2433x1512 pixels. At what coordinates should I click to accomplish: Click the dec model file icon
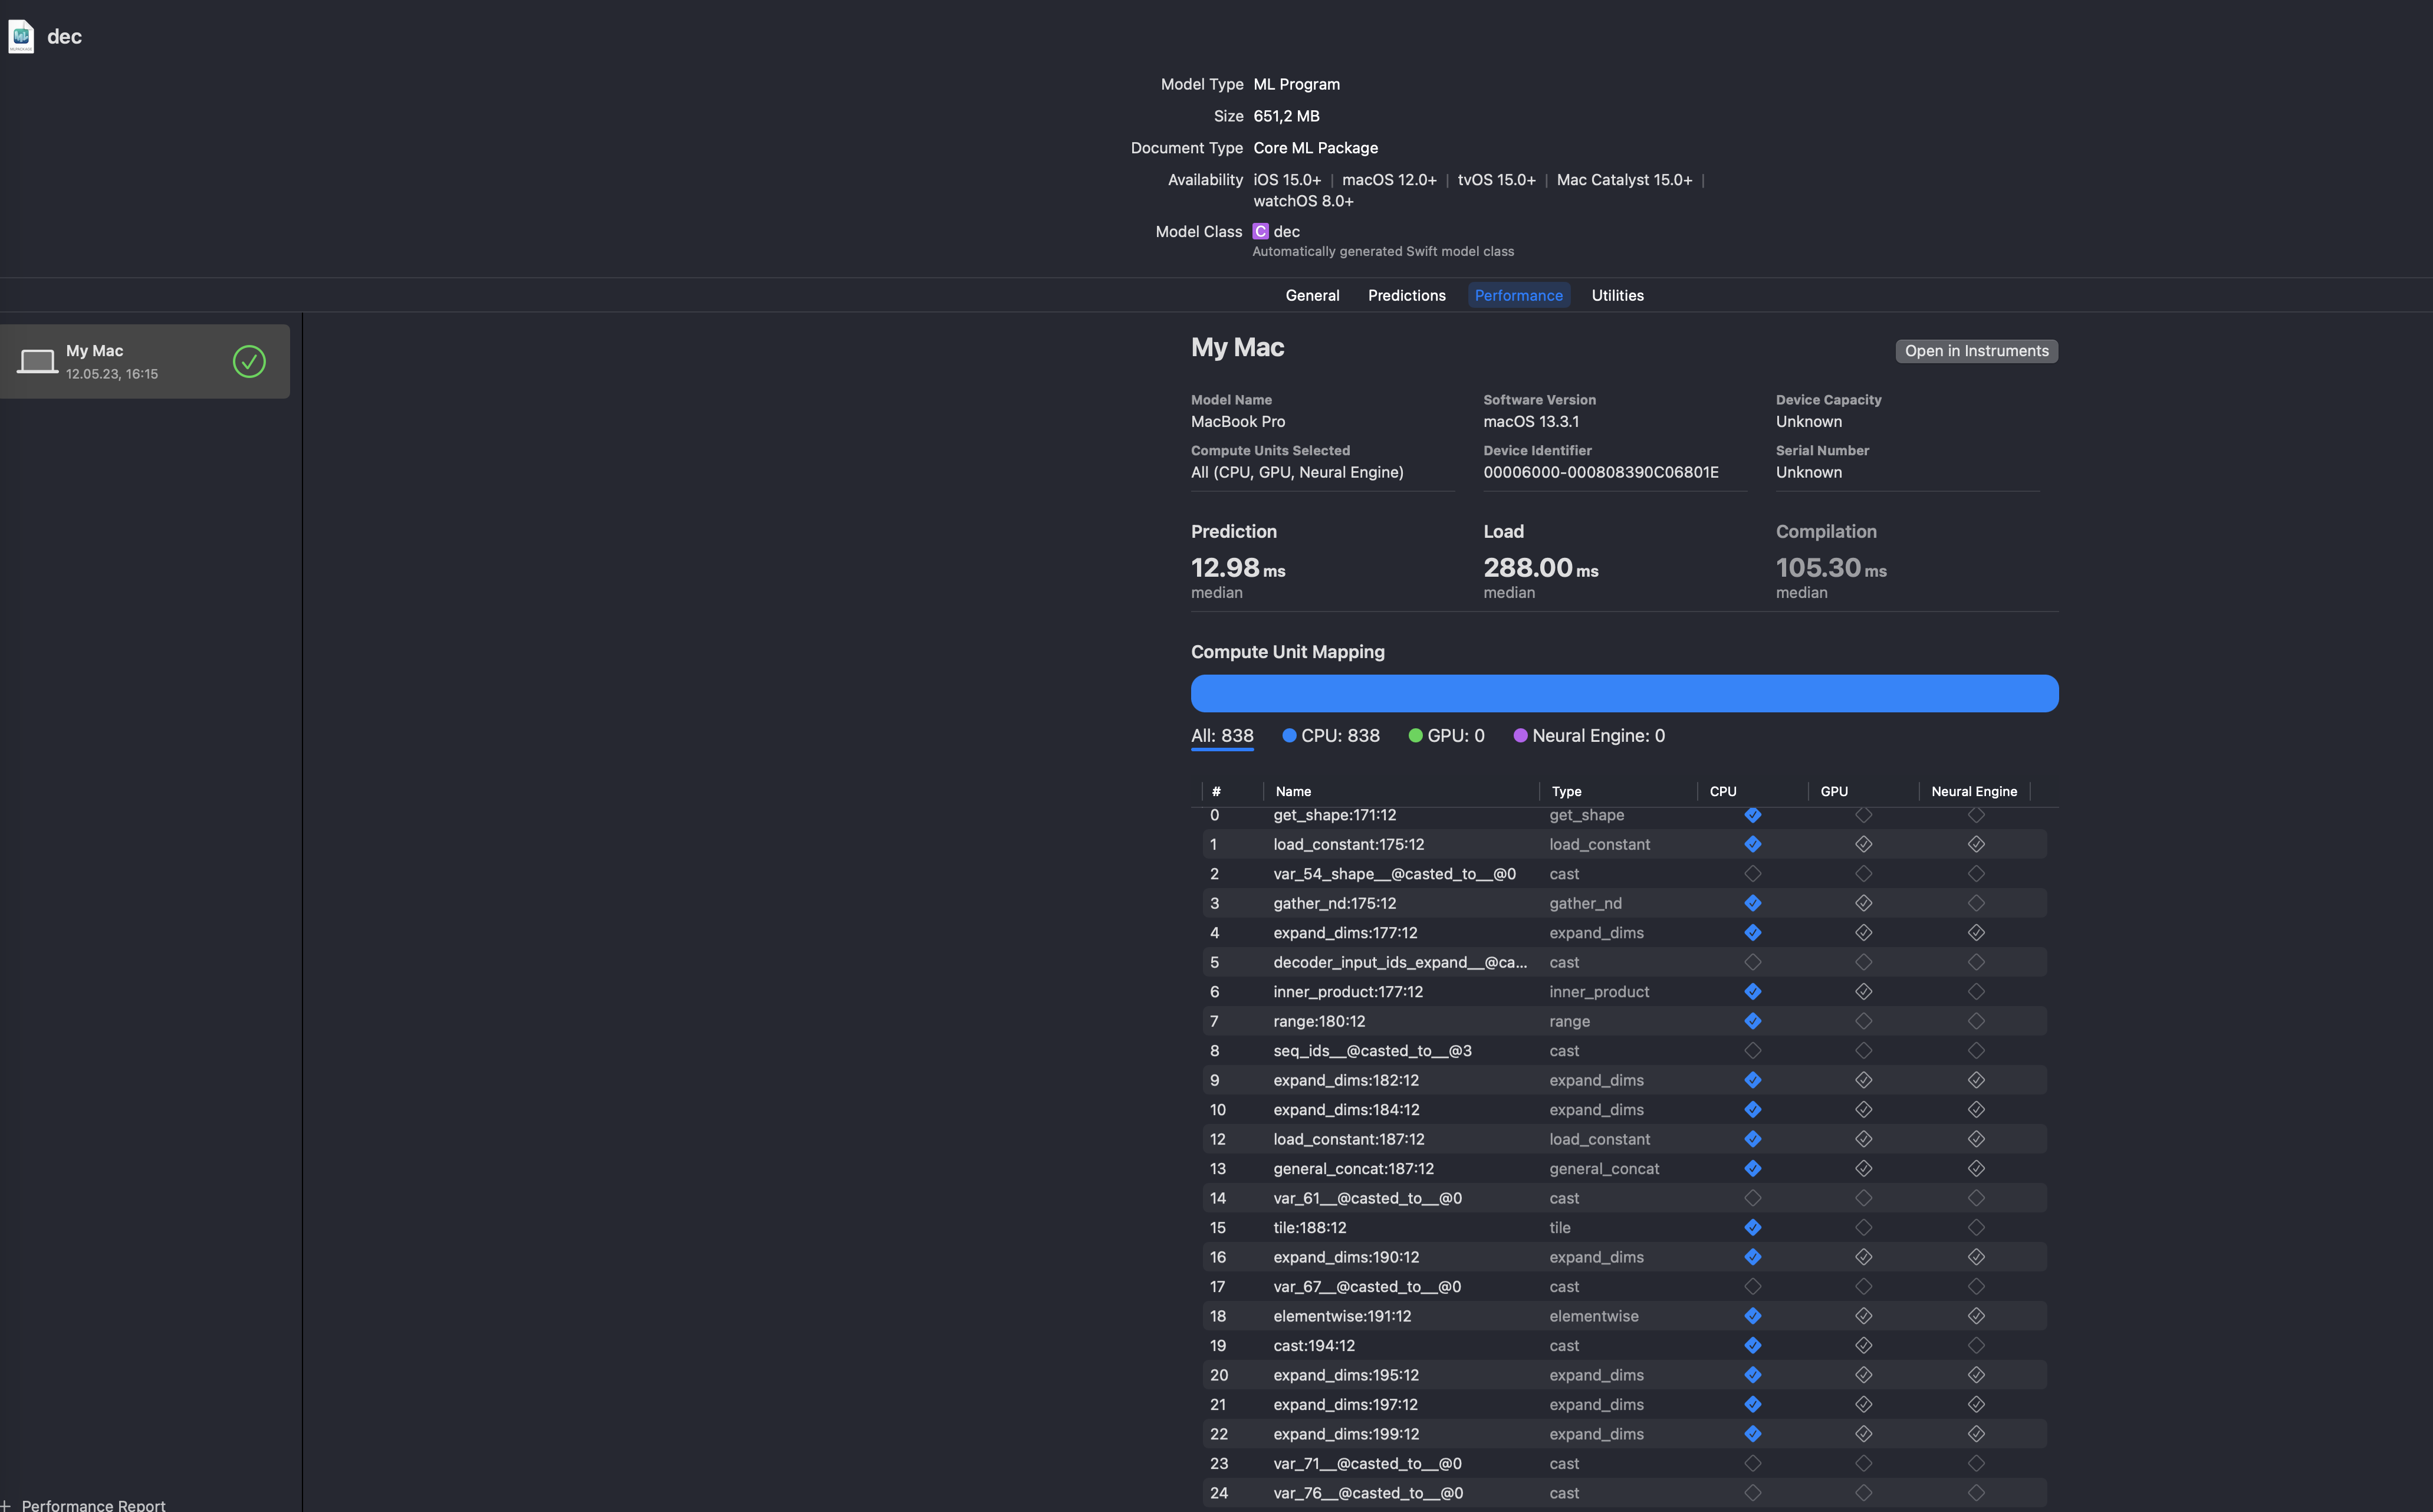(x=21, y=36)
